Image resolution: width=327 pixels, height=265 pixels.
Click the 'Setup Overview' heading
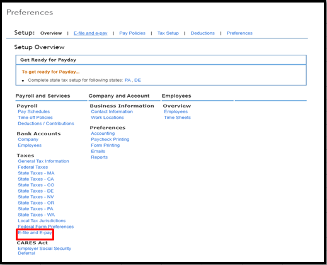point(39,47)
